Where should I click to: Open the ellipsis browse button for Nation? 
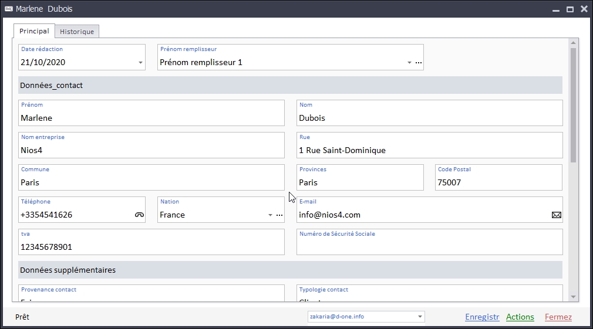point(279,215)
